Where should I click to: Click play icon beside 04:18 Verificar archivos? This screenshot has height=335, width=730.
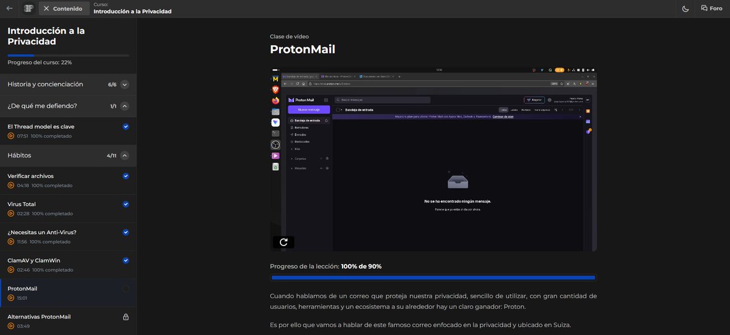point(11,185)
